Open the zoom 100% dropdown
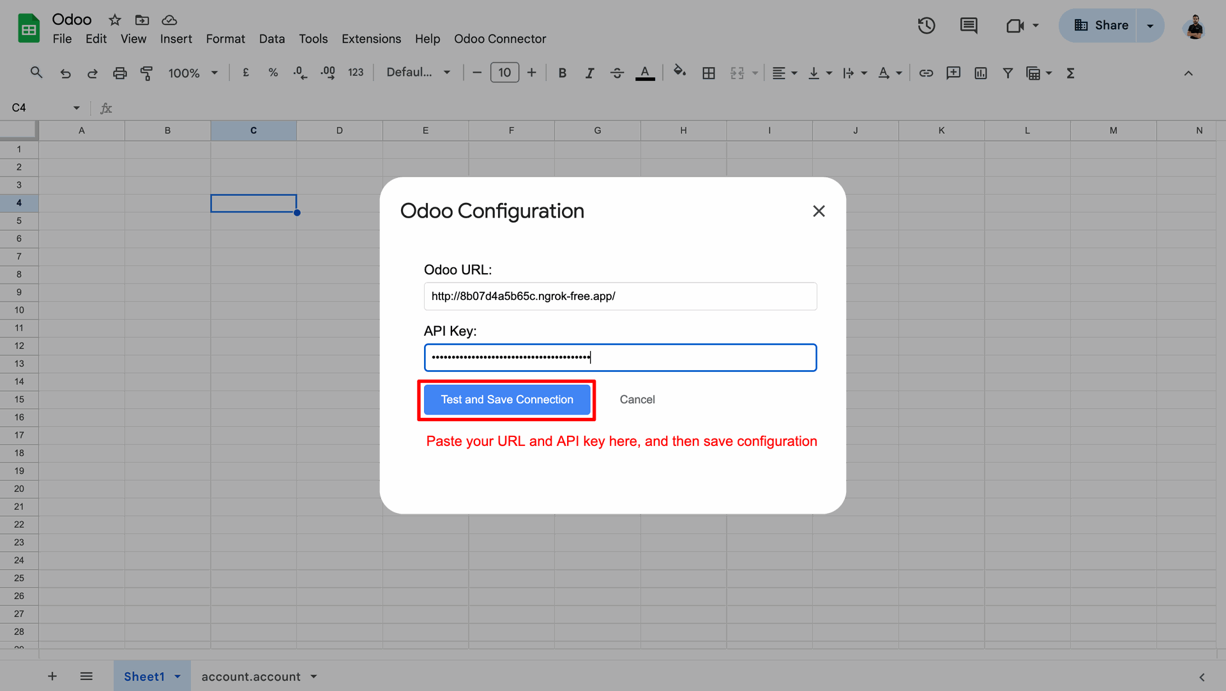This screenshot has height=691, width=1226. (x=192, y=73)
